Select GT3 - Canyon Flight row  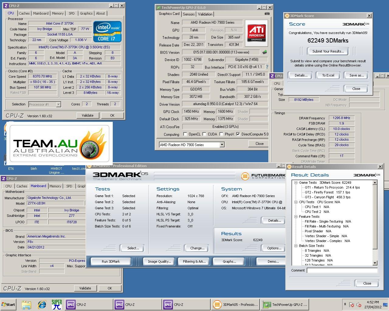click(328, 197)
